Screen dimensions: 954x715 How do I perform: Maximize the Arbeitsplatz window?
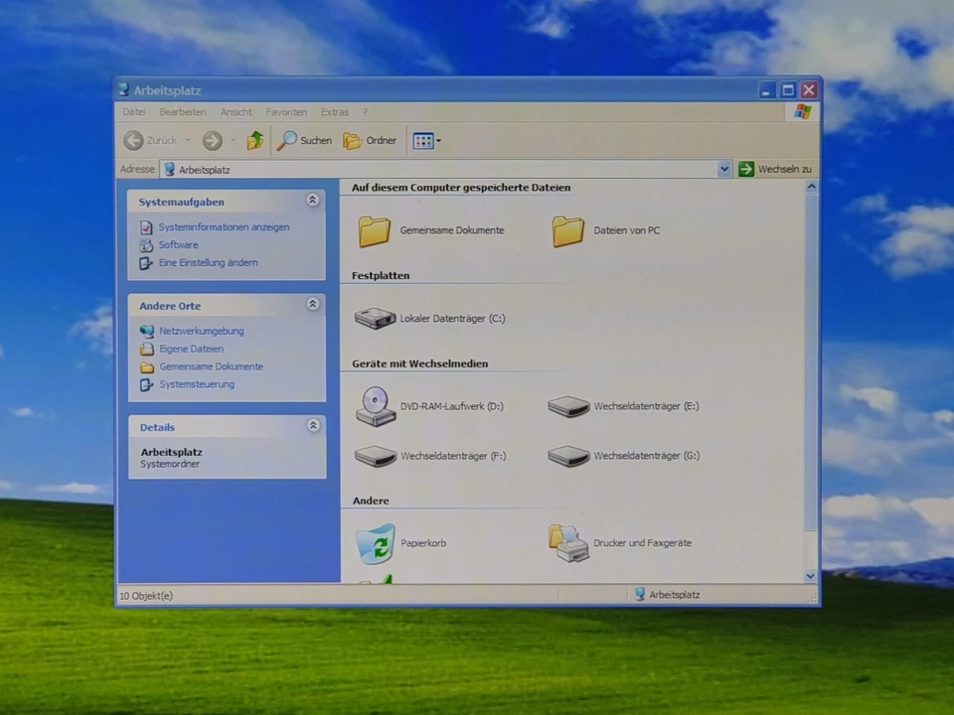(x=788, y=90)
